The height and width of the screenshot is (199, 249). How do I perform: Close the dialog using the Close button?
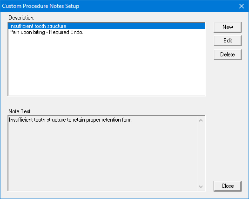click(228, 186)
